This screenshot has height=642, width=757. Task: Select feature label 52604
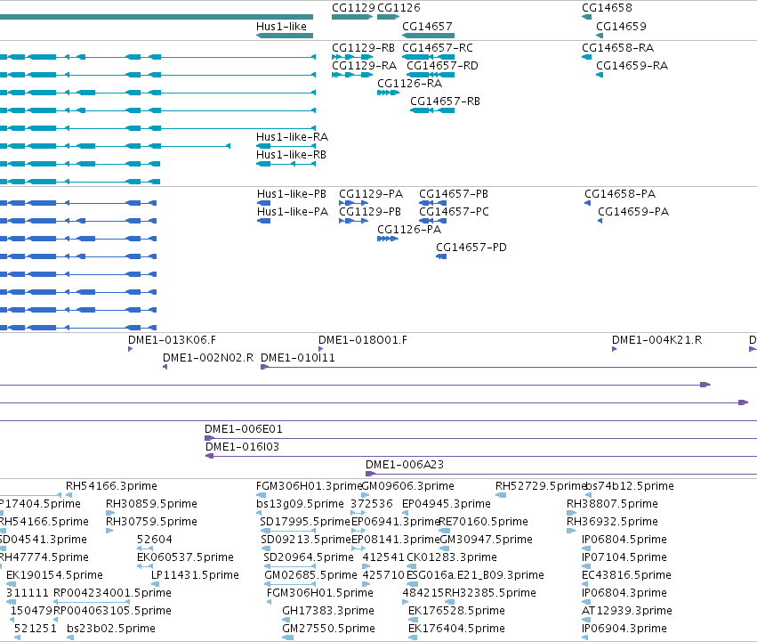pos(155,540)
